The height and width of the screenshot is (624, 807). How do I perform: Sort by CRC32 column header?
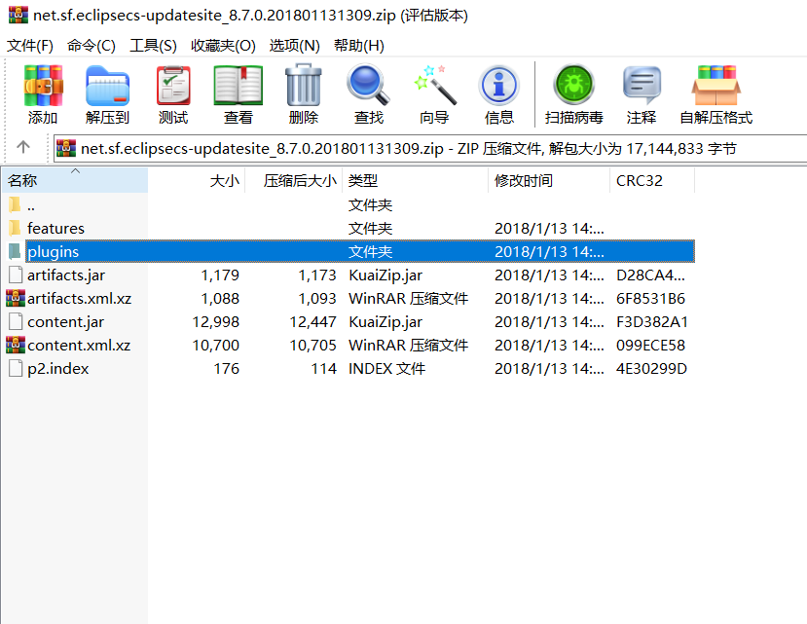point(652,180)
